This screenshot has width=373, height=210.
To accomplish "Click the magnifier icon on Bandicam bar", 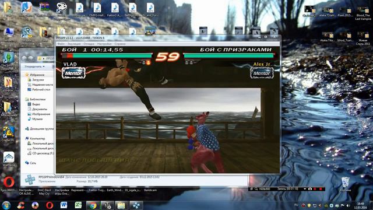I will coord(256,189).
